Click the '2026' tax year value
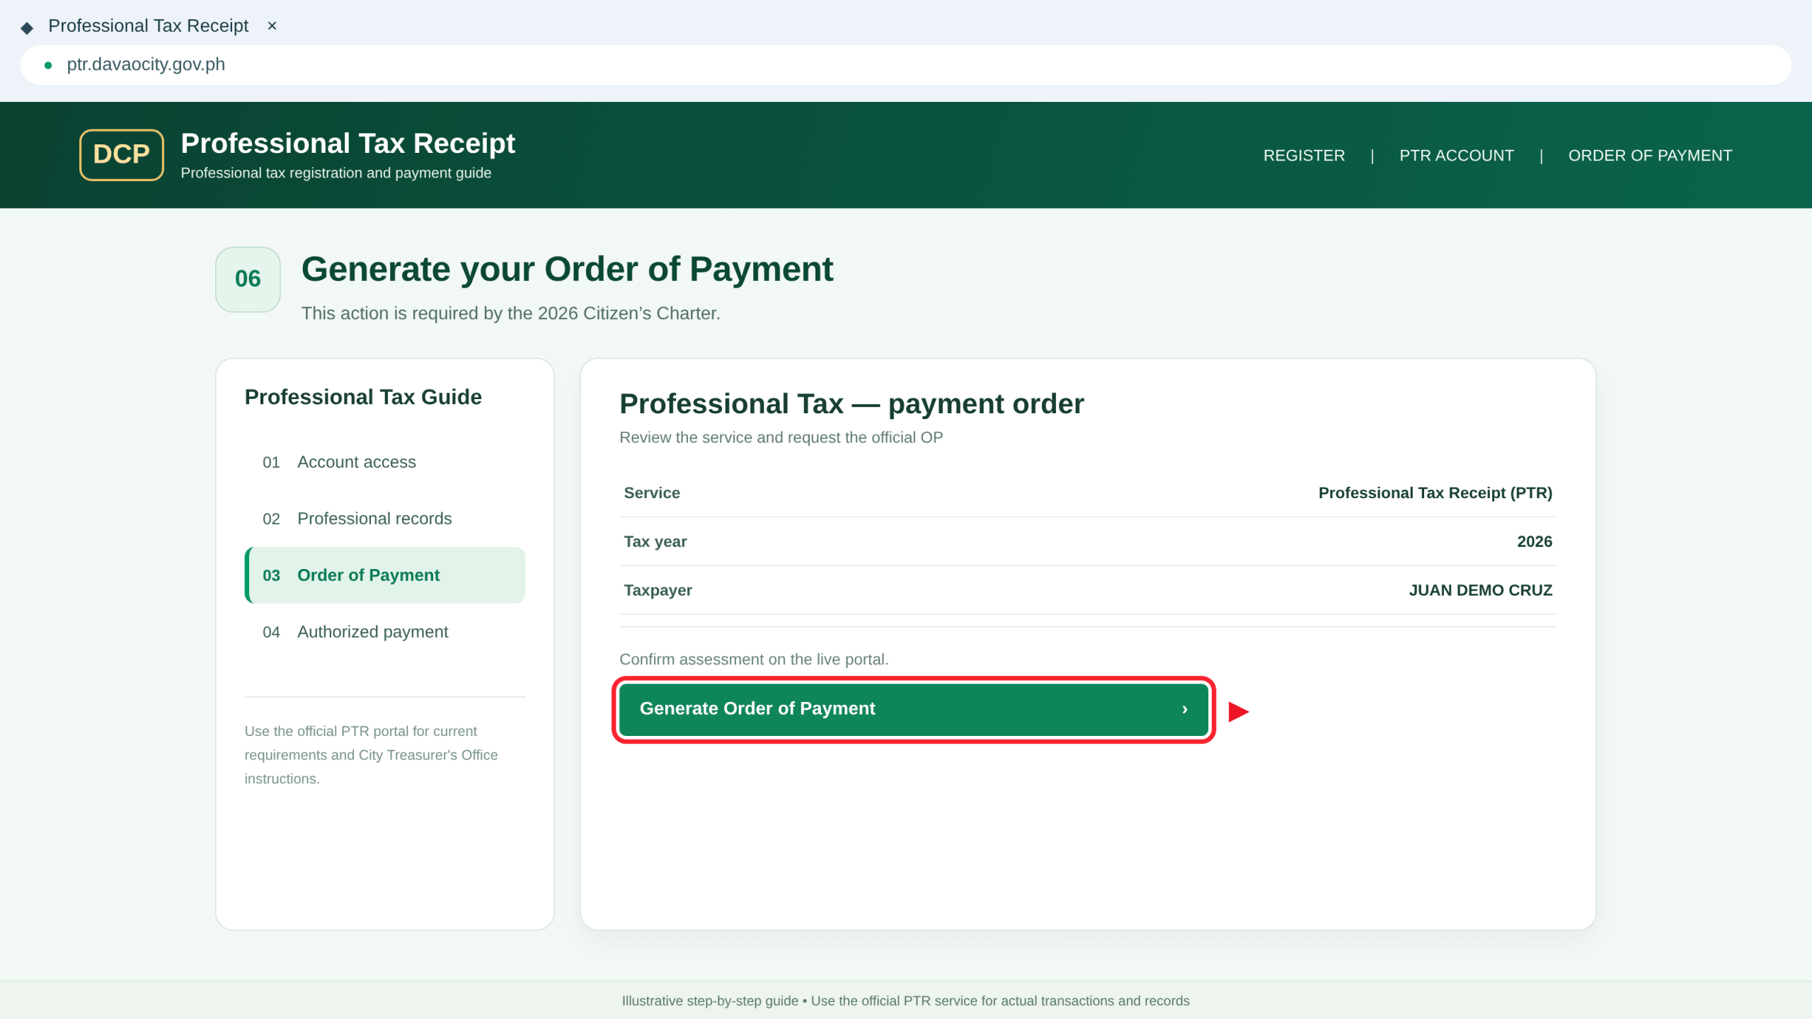This screenshot has width=1812, height=1019. (1535, 542)
